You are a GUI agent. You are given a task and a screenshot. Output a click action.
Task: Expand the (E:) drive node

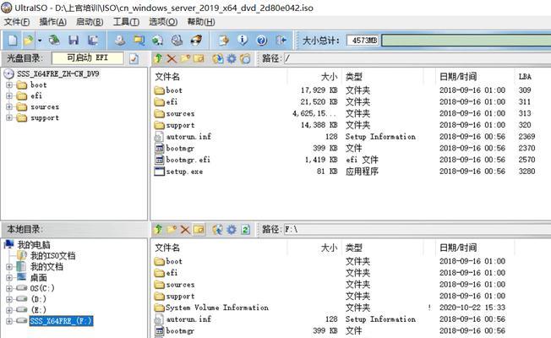click(x=9, y=310)
